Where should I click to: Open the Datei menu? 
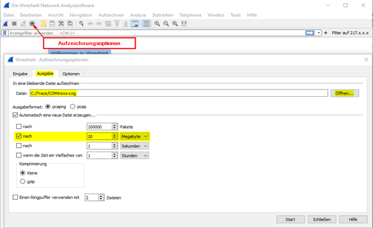tap(9, 15)
